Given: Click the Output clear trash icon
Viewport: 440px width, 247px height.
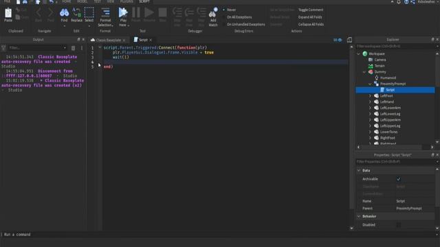Looking at the screenshot, I should coord(74,48).
